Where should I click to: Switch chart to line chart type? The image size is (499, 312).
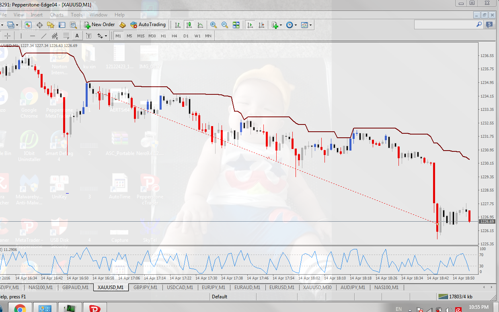pyautogui.click(x=200, y=25)
